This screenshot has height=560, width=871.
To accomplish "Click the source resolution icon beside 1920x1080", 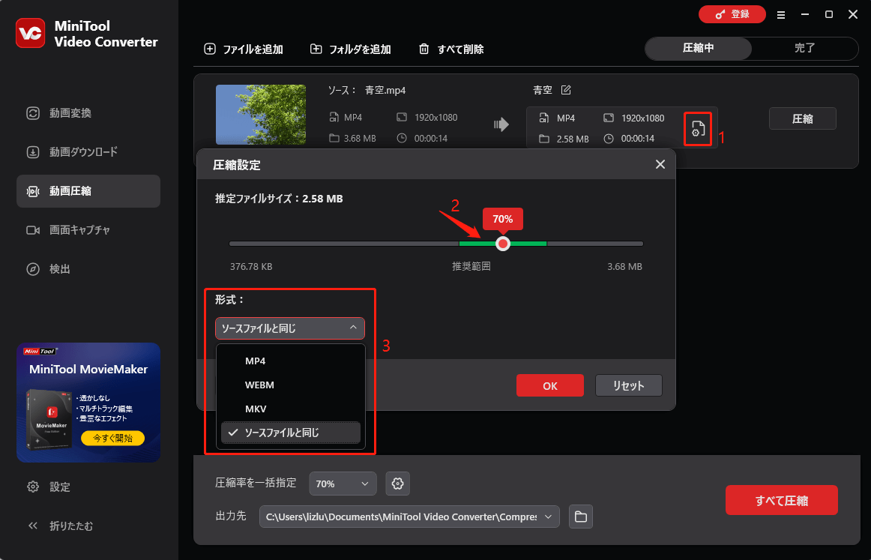I will pos(402,117).
